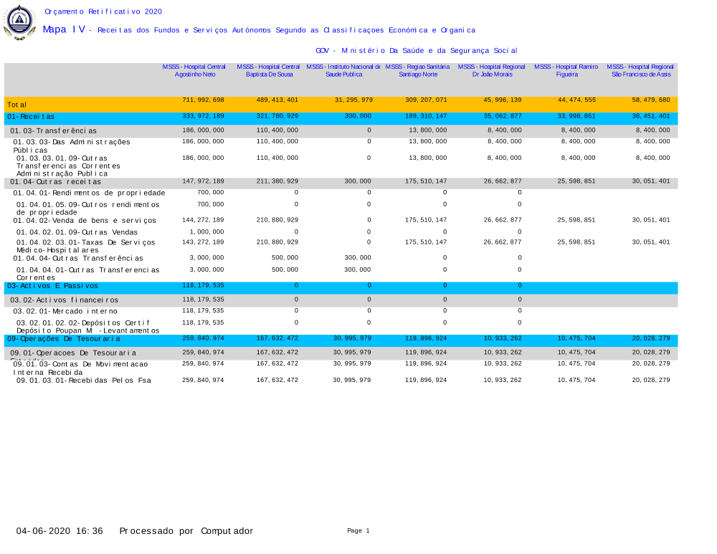Click the orange Total row label
This screenshot has width=717, height=554.
(x=16, y=105)
